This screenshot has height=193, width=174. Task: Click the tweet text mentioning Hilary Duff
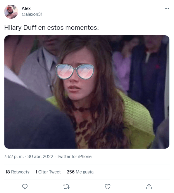(51, 27)
